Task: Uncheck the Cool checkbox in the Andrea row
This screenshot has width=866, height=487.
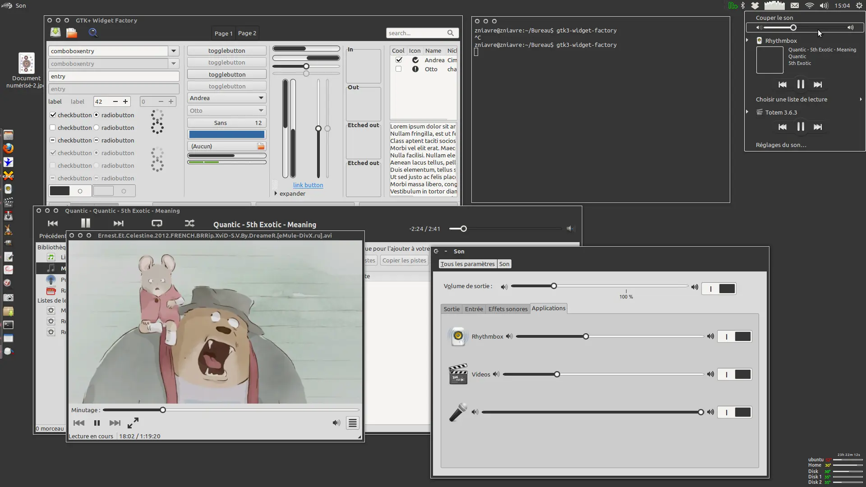Action: point(399,60)
